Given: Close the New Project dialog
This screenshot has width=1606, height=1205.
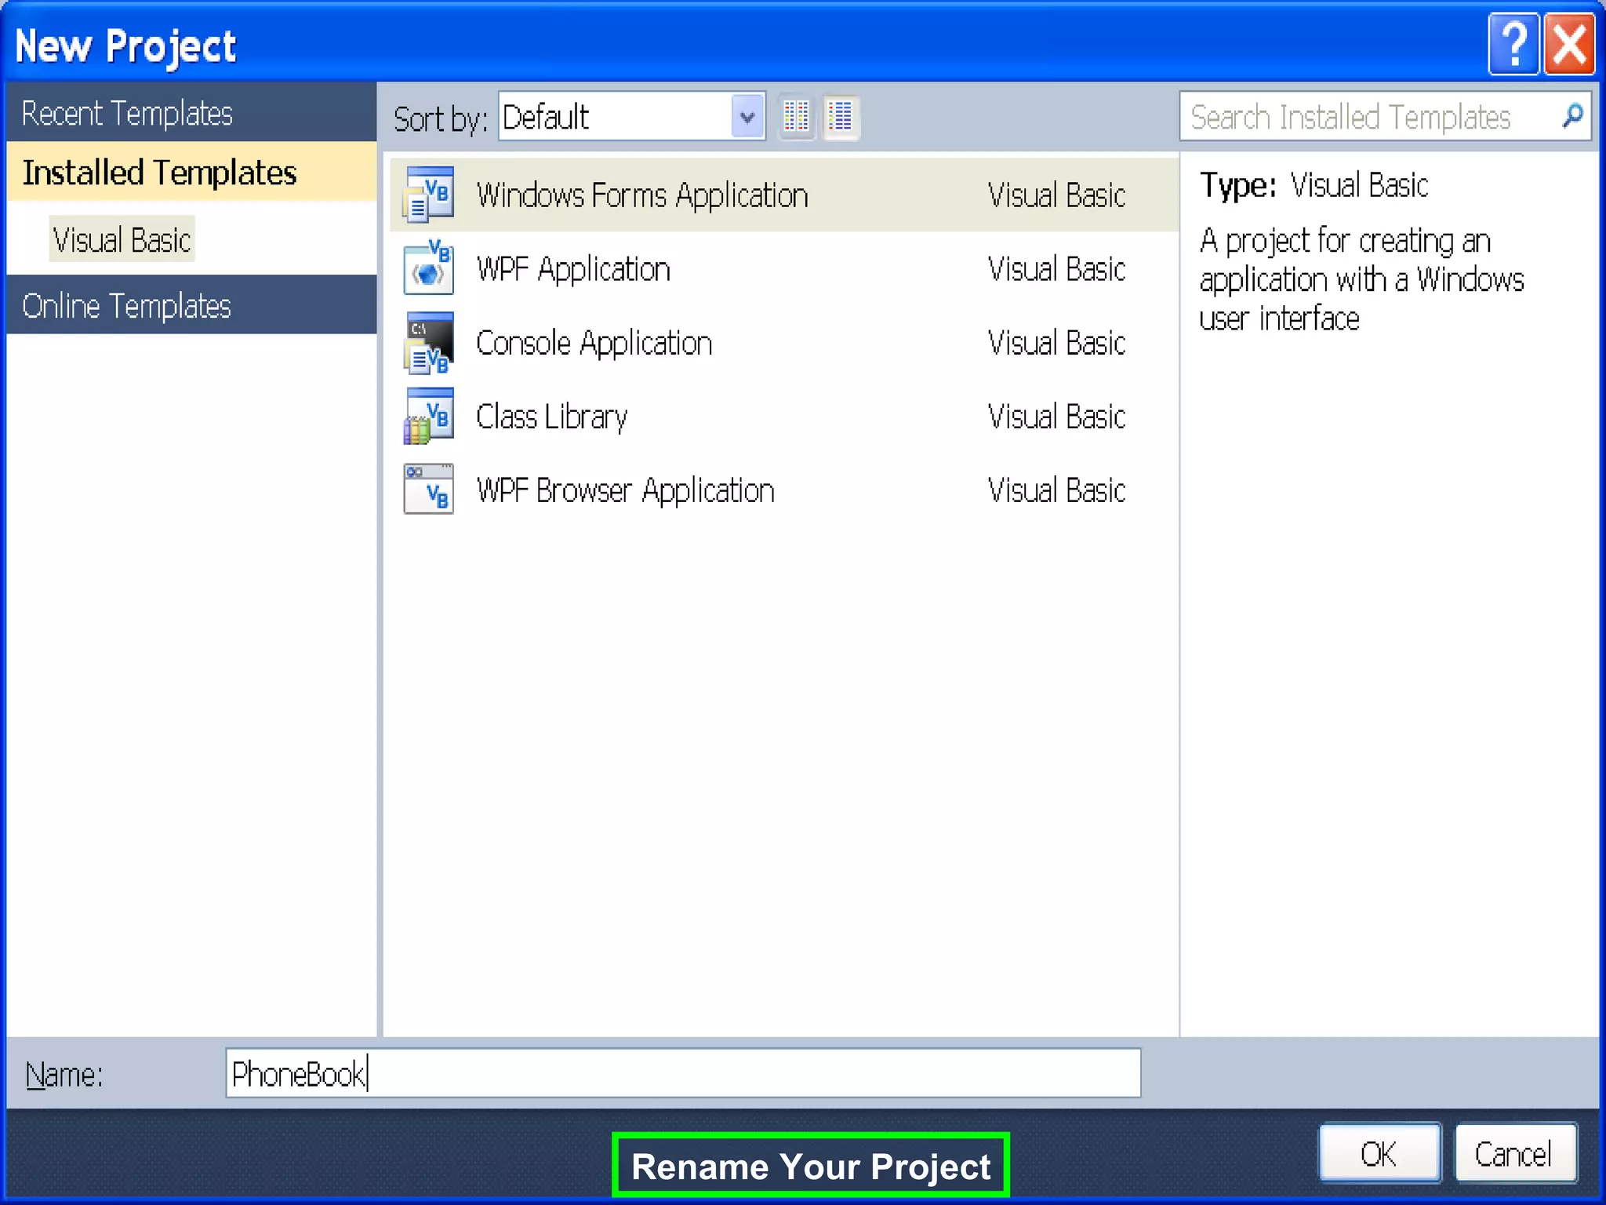Looking at the screenshot, I should (1569, 45).
